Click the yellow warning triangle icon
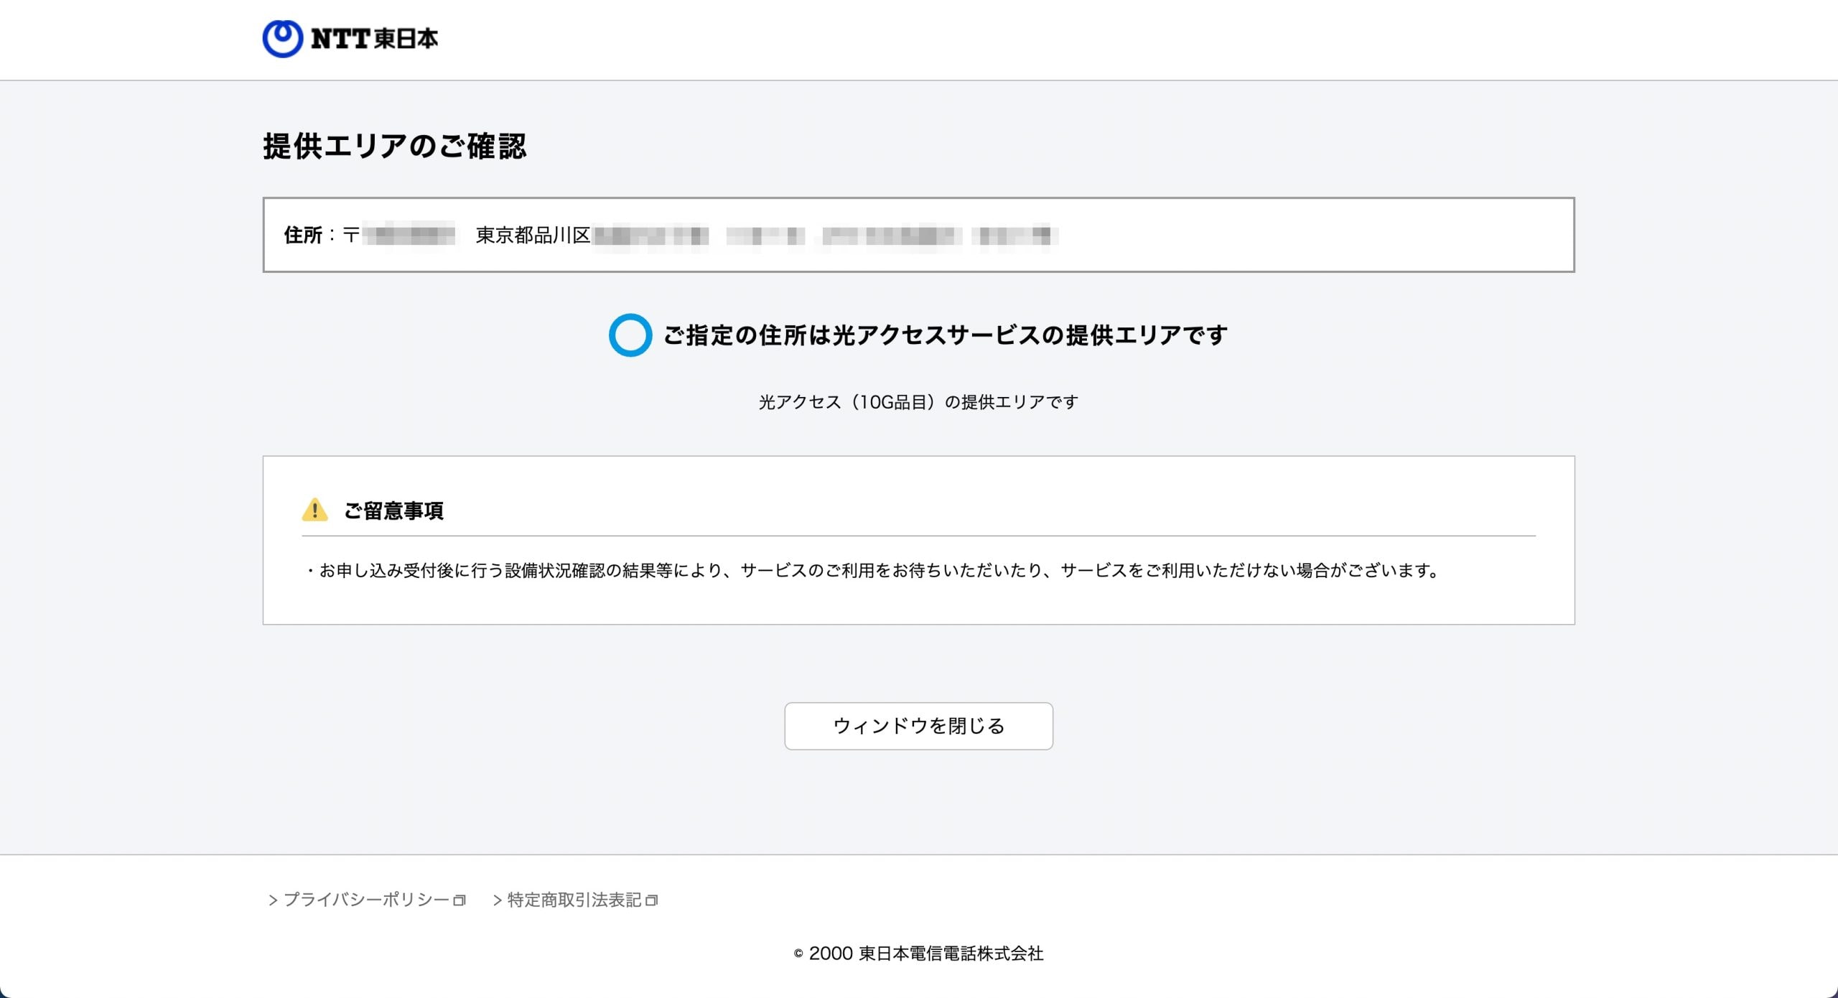This screenshot has width=1838, height=998. 314,510
